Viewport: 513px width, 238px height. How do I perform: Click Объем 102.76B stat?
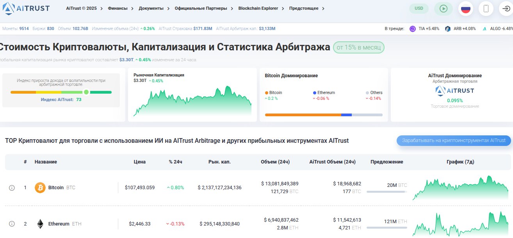tap(73, 28)
